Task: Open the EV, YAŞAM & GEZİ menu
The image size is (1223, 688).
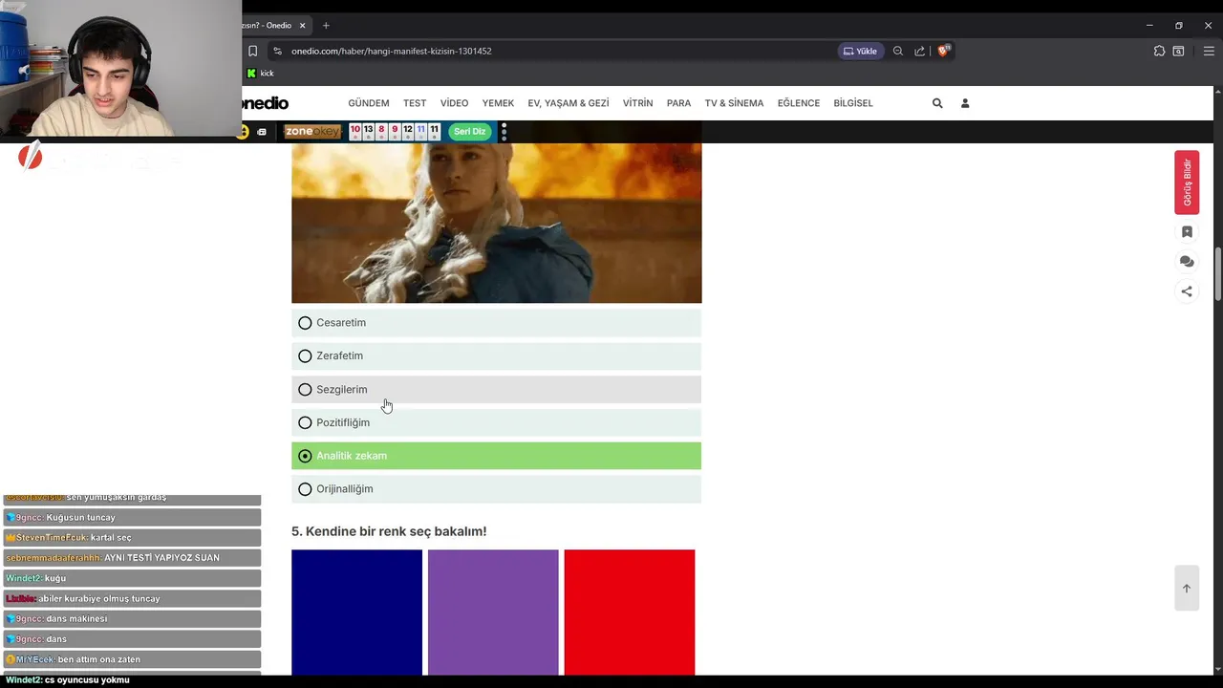Action: (569, 103)
